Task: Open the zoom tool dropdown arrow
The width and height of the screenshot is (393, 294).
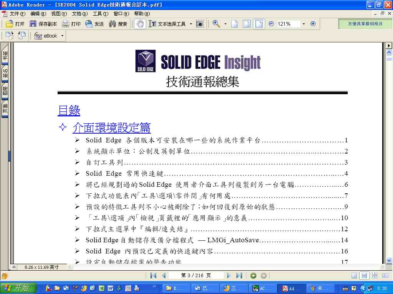Action: pos(225,24)
